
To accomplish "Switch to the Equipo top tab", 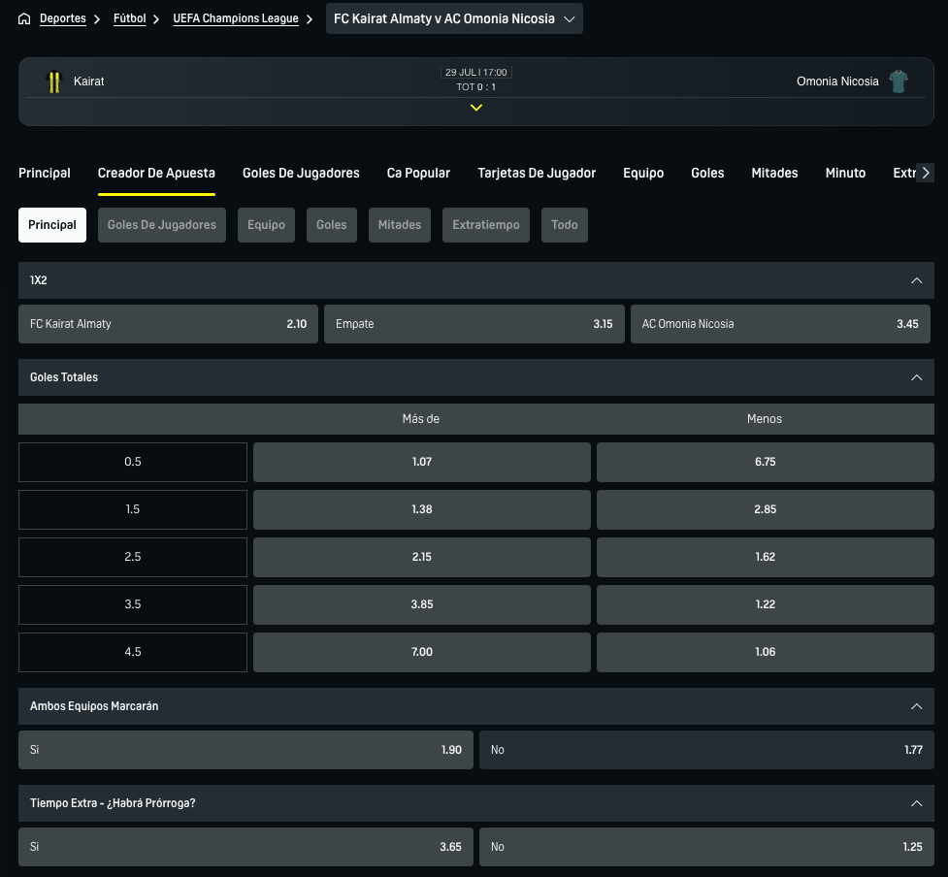I will (643, 173).
